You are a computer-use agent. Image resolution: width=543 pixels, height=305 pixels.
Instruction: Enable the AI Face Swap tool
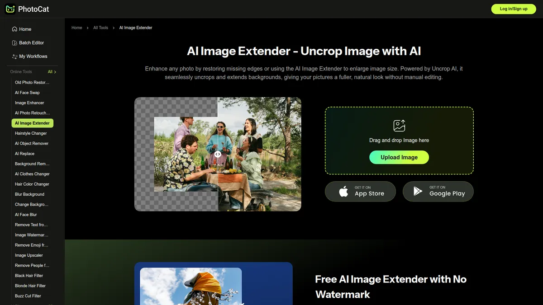tap(27, 92)
